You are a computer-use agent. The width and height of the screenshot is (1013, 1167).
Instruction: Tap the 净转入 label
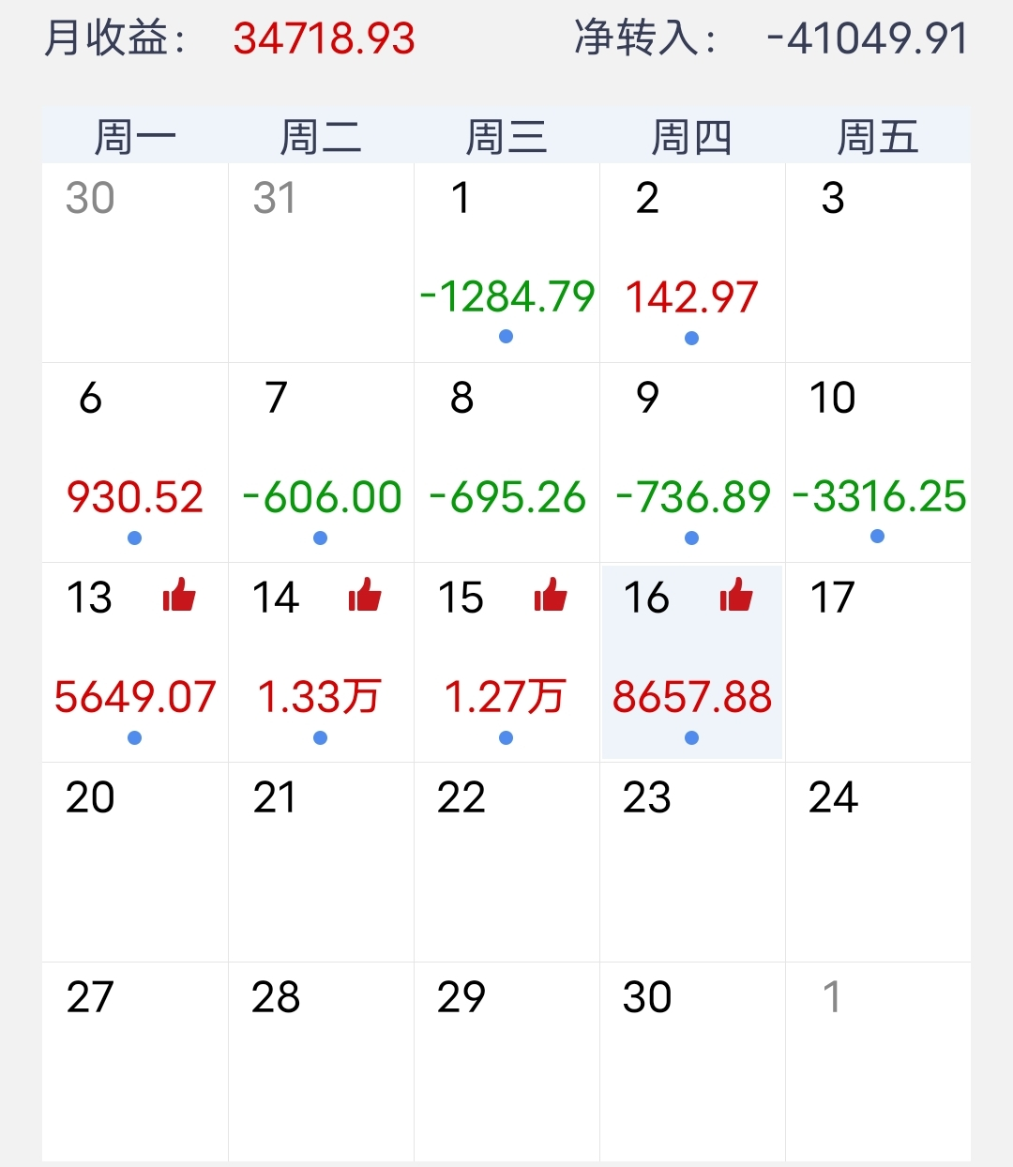[x=645, y=38]
